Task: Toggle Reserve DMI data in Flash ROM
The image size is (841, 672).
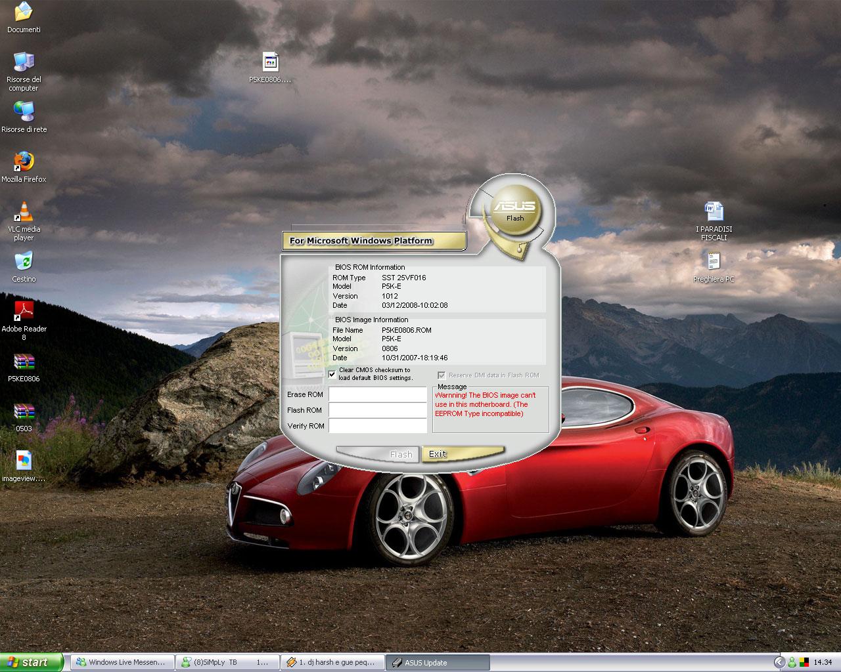Action: pos(442,375)
